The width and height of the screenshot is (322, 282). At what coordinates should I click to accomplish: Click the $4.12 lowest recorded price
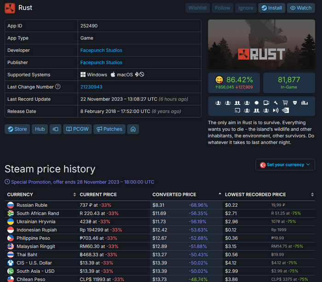[230, 263]
